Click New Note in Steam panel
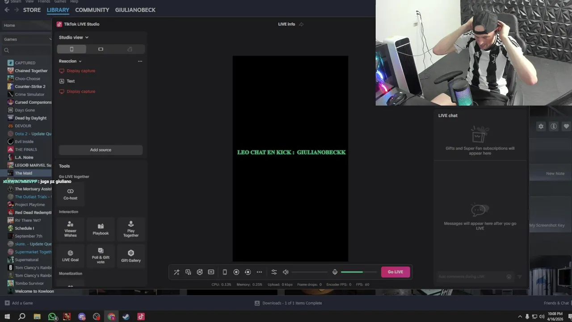572x322 pixels. click(x=555, y=174)
